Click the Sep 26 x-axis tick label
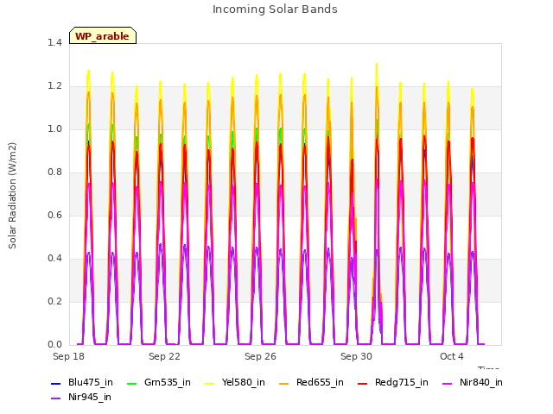Screen dimensions: 553x414 point(260,356)
